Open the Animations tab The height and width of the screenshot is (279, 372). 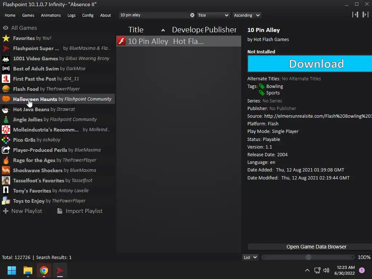(51, 15)
